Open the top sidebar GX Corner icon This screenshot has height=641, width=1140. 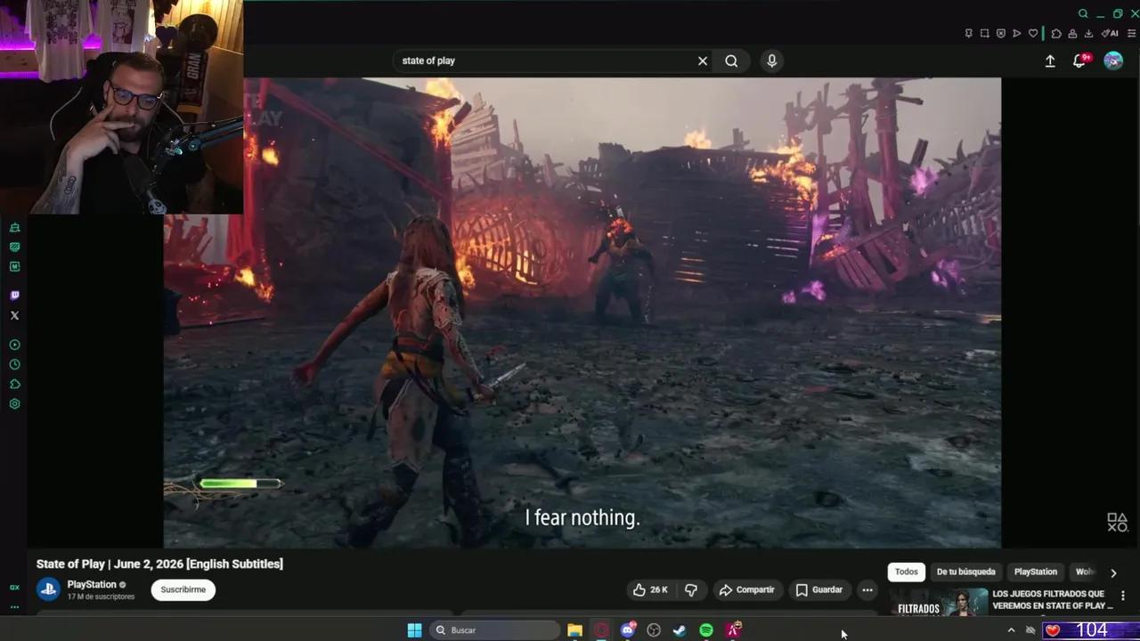[14, 228]
